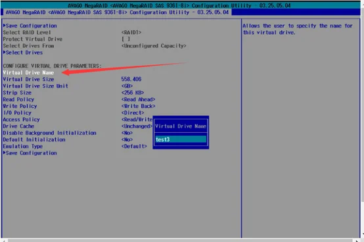The height and width of the screenshot is (242, 364).
Task: Click the CONFIGURE VIRTUAL DRIVE PARAMETERS heading
Action: [x=52, y=66]
